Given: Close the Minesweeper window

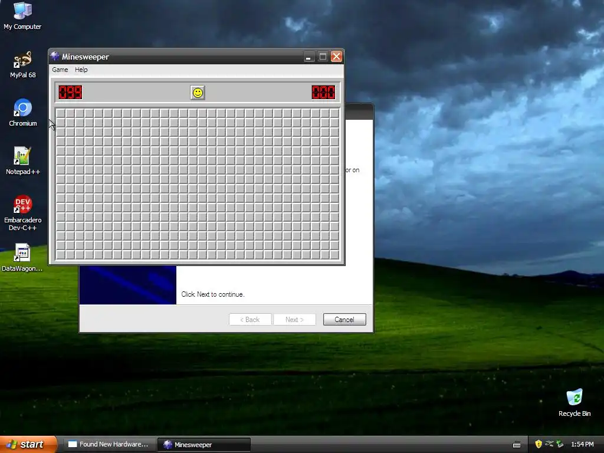Looking at the screenshot, I should pyautogui.click(x=336, y=57).
